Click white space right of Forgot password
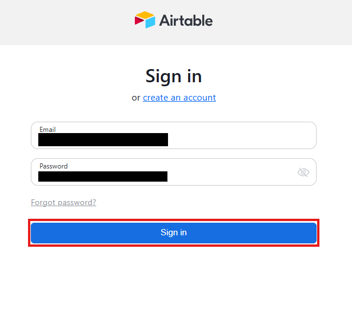The image size is (352, 317). (217, 202)
